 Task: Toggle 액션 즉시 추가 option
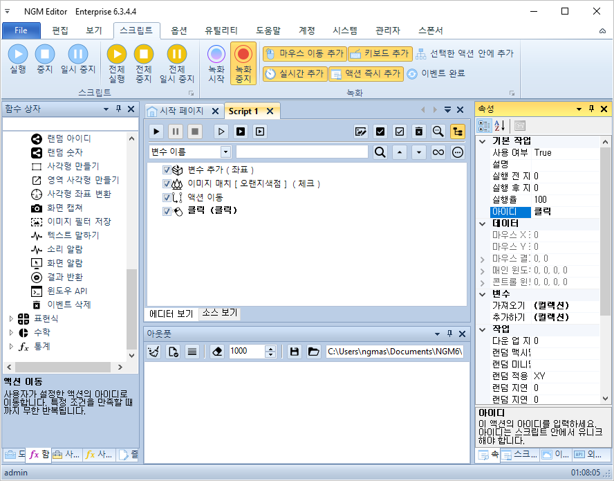[x=366, y=73]
